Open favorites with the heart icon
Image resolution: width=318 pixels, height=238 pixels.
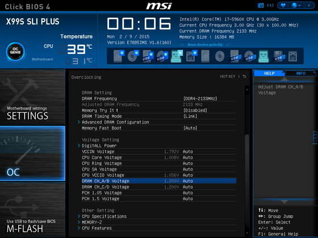point(283,6)
